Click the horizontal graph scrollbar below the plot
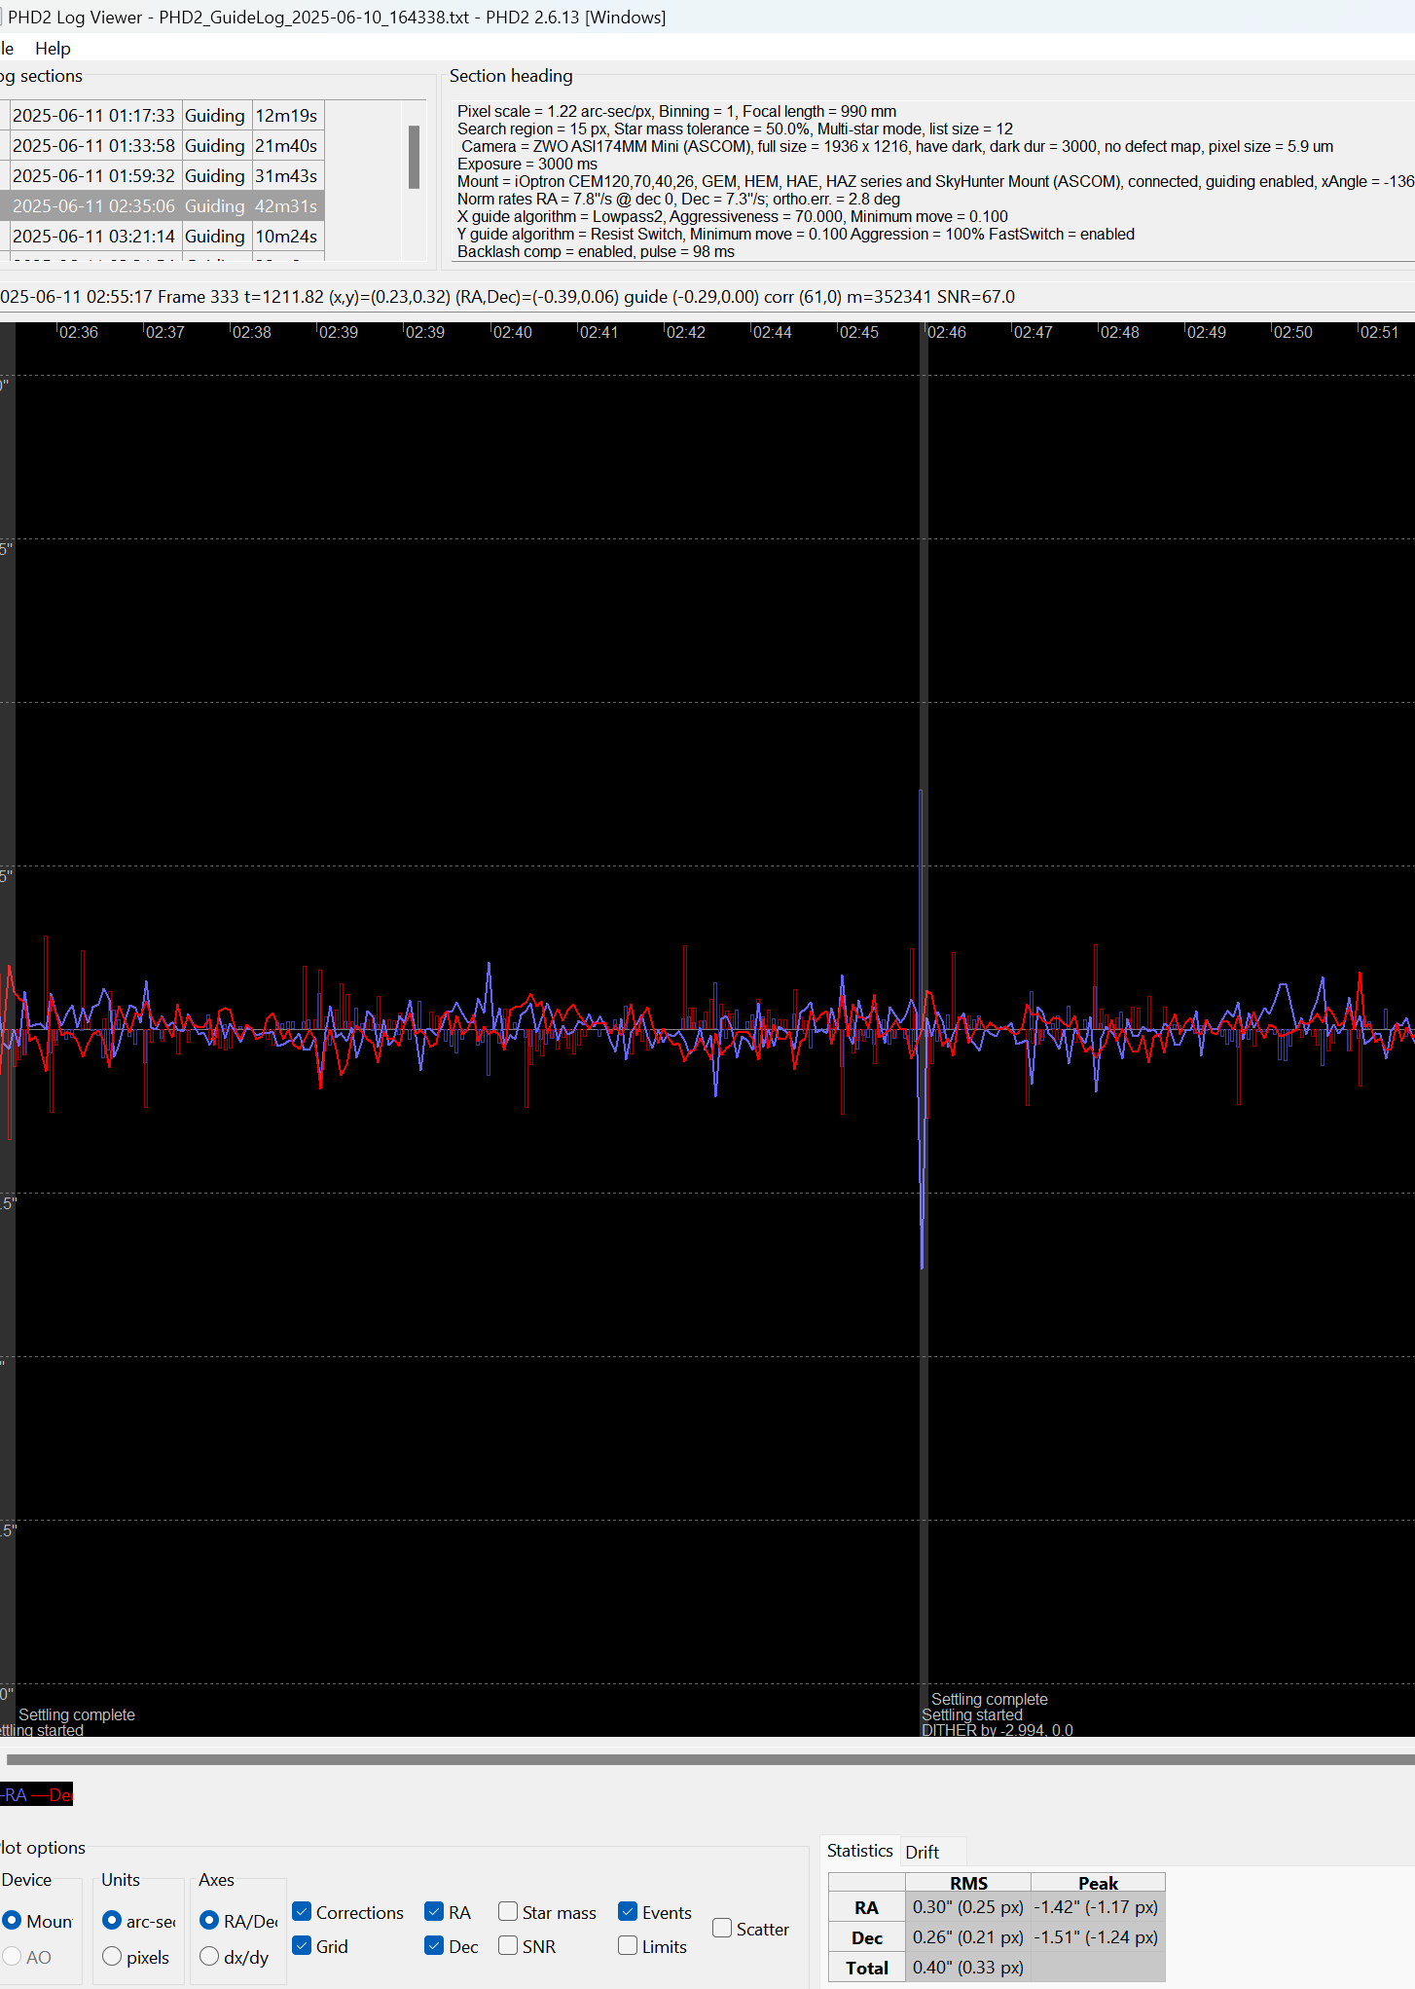This screenshot has width=1415, height=1989. [x=710, y=1759]
